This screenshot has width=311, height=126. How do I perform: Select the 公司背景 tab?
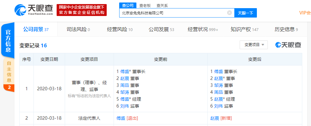pyautogui.click(x=36, y=29)
